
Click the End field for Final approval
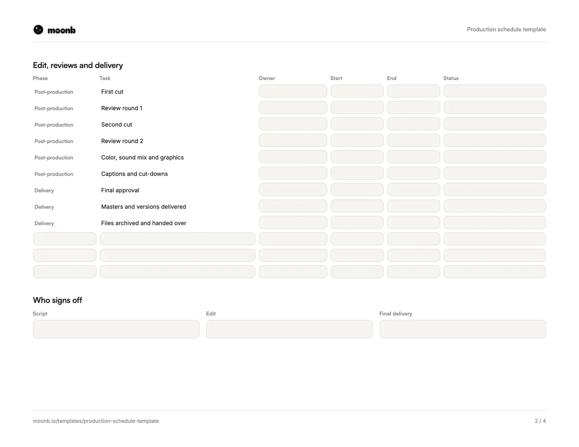click(414, 190)
